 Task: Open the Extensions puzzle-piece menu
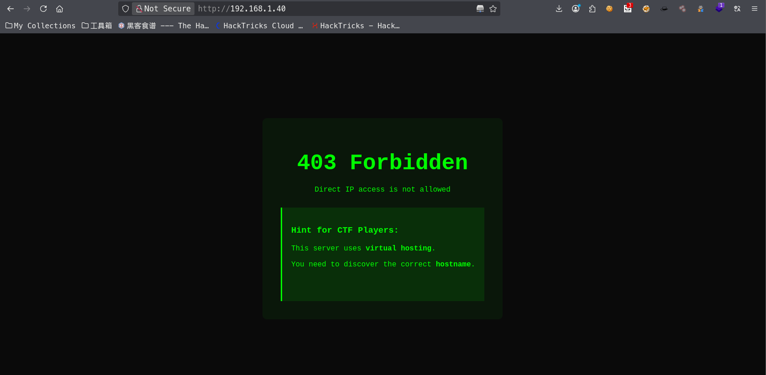point(593,9)
